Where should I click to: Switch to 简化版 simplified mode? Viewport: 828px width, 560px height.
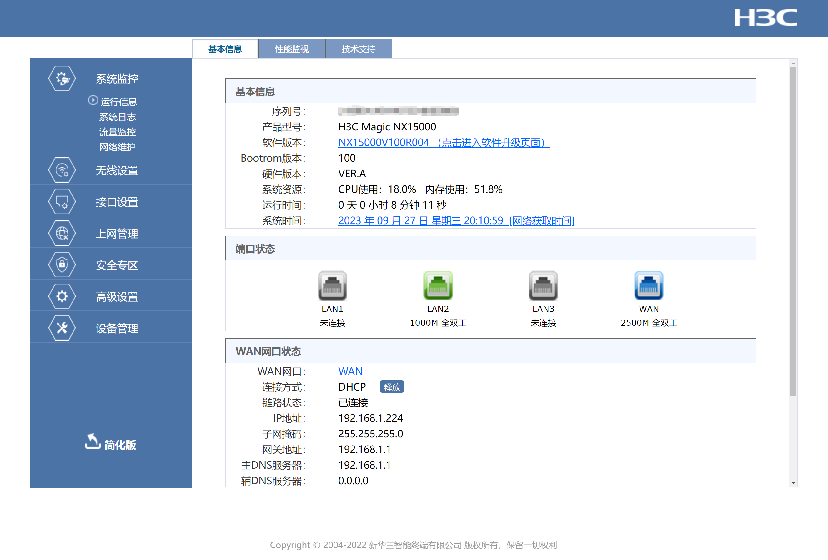tap(120, 445)
